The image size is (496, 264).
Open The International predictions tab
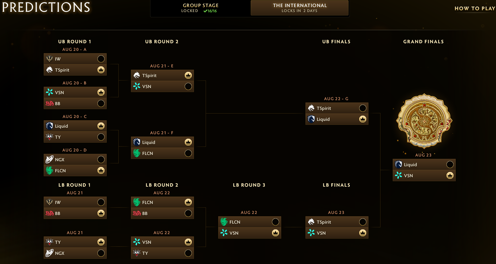(x=299, y=8)
